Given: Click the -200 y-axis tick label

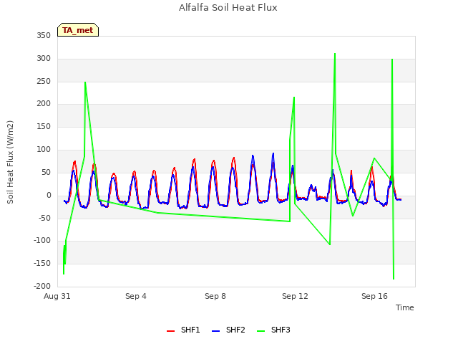Looking at the screenshot, I should point(42,287).
